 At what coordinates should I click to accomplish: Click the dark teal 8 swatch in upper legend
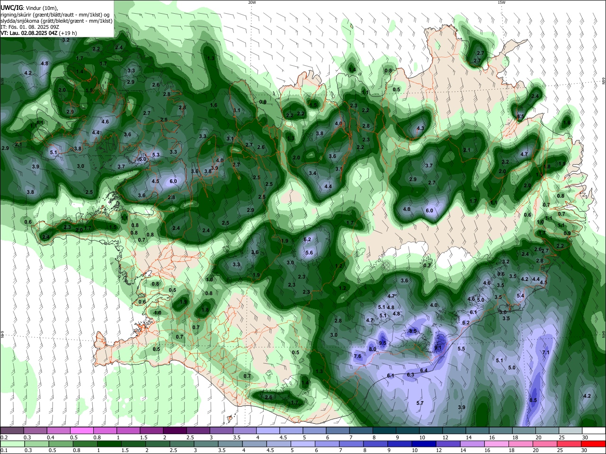pyautogui.click(x=384, y=431)
